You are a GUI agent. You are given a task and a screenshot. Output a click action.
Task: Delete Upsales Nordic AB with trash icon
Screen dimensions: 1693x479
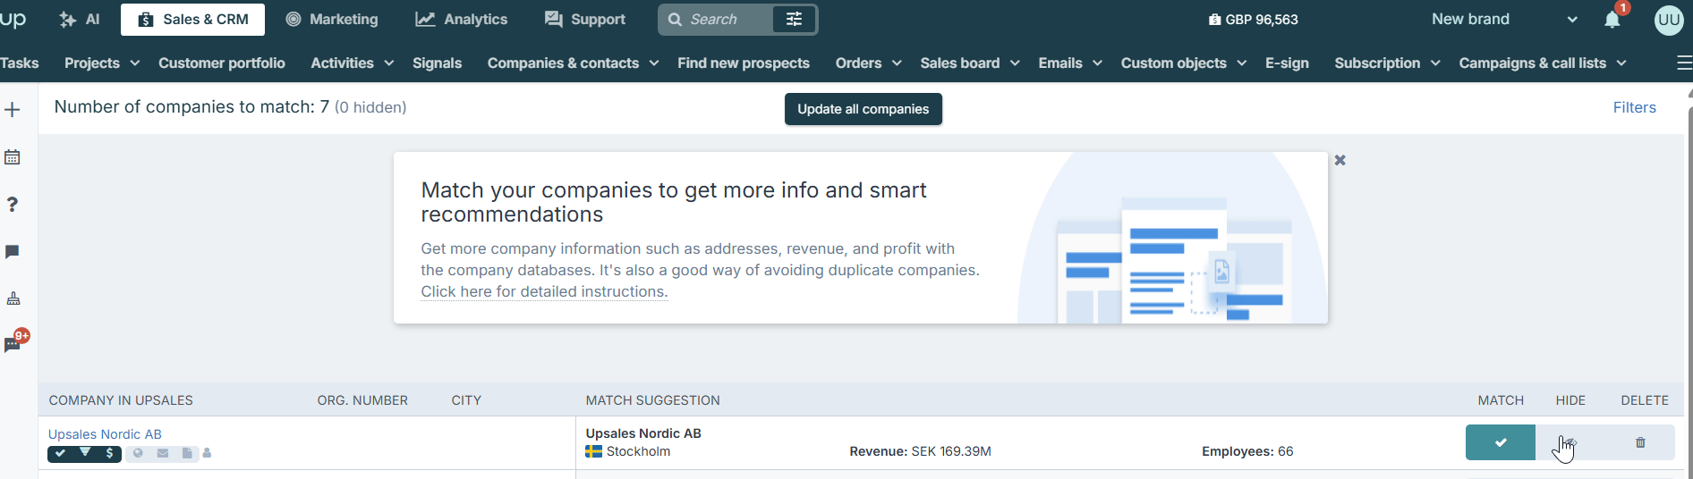(1640, 442)
